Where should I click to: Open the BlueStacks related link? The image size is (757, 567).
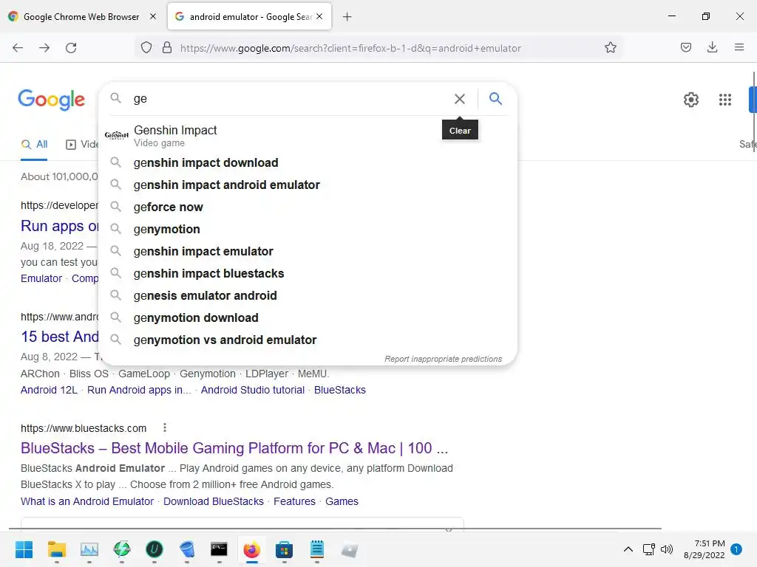pos(340,390)
